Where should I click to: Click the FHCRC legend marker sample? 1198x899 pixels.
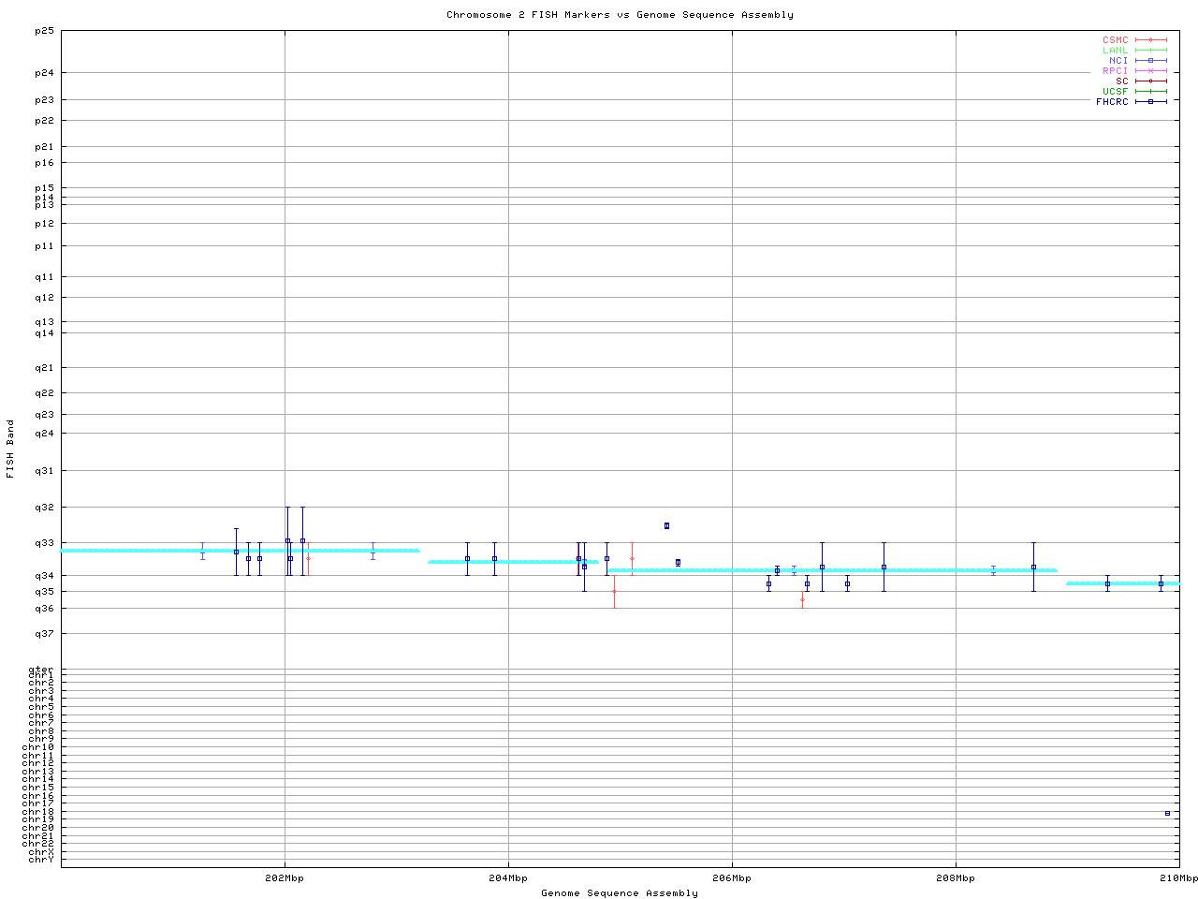pyautogui.click(x=1150, y=101)
